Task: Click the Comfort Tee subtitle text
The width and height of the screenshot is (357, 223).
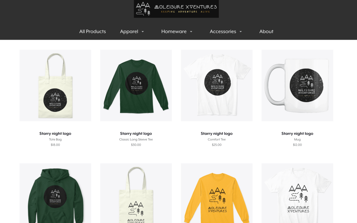Action: pyautogui.click(x=216, y=139)
